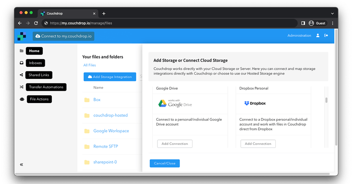Screen dimensions: 352x184
Task: Open the browser three-dot menu
Action: (333, 23)
